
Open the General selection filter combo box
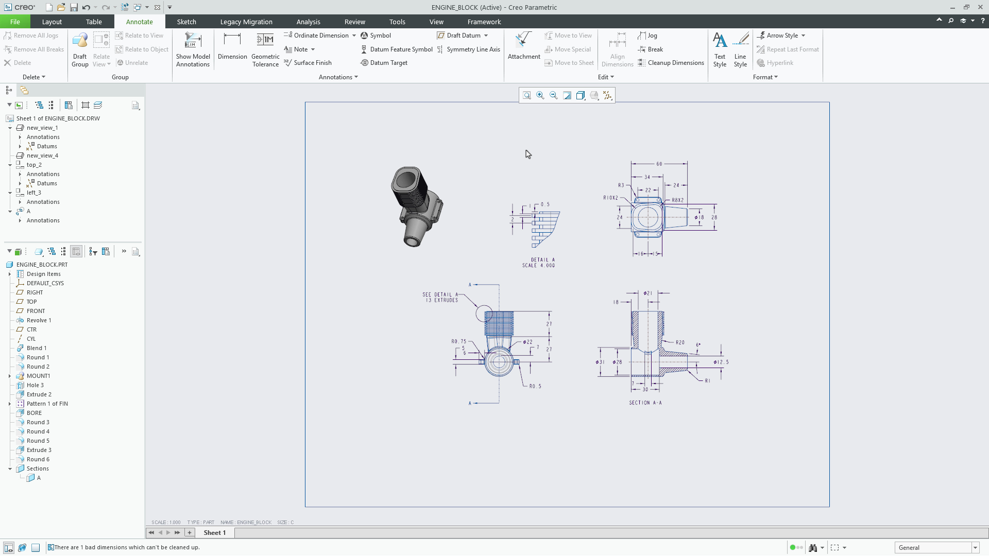[936, 548]
